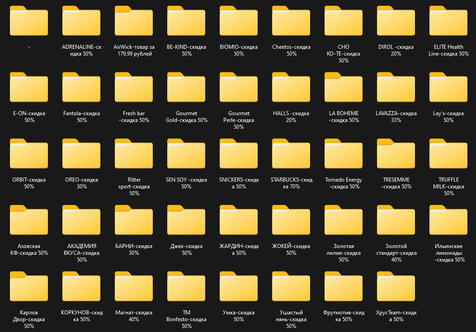Screen dimensions: 476x332
Task: Select the КОРКУНОВ-скидка 50% folder
Action: (x=81, y=286)
